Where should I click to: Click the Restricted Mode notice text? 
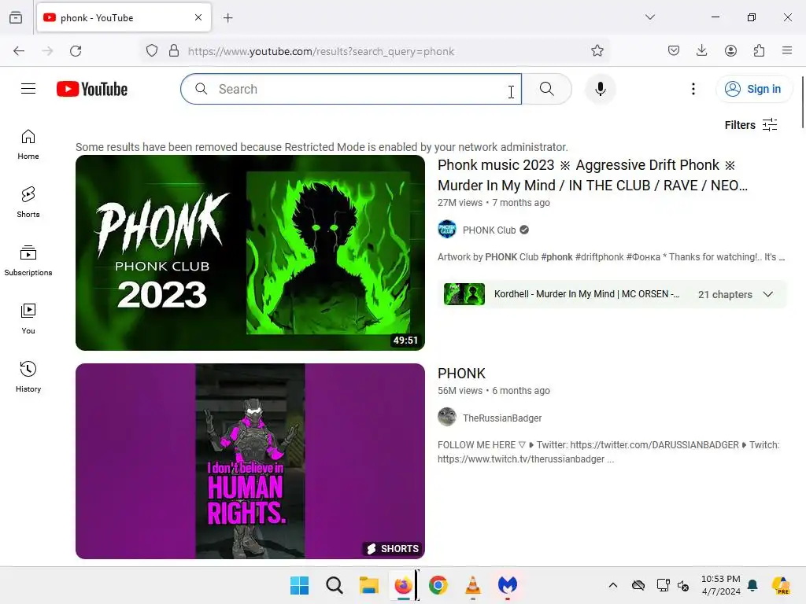tap(322, 147)
